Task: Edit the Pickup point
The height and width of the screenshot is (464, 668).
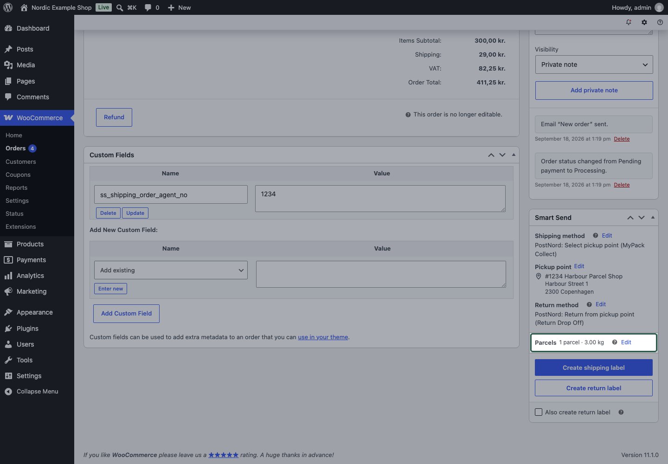Action: 579,266
